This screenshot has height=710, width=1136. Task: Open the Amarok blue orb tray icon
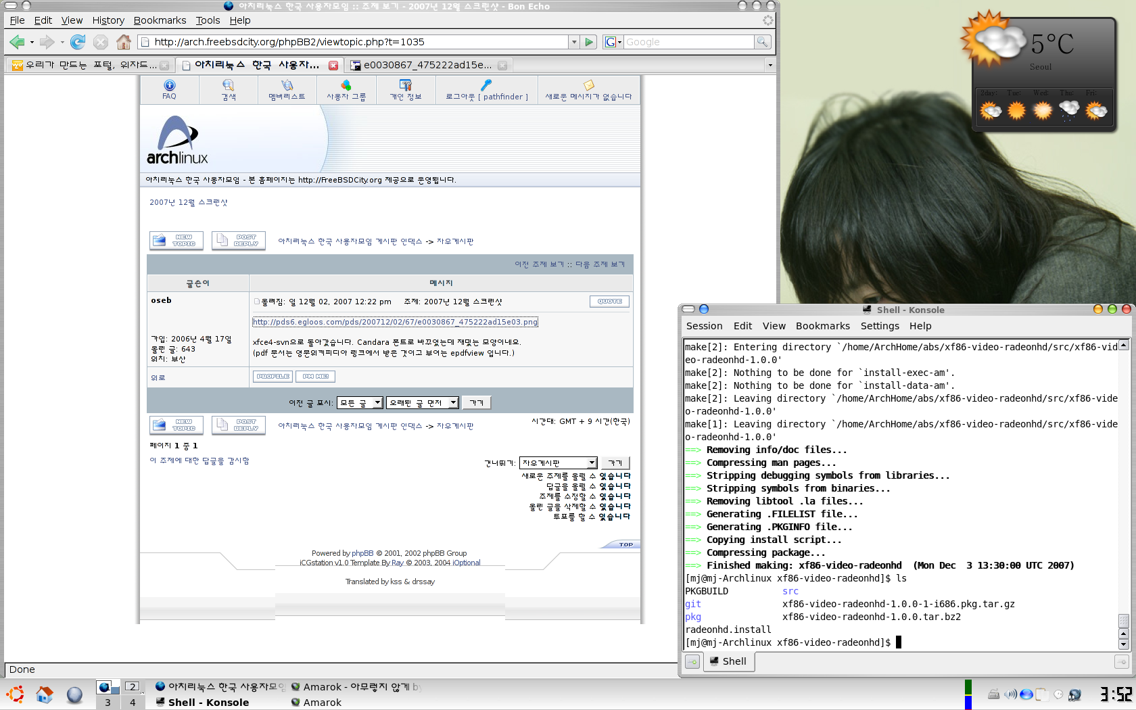click(x=1026, y=694)
